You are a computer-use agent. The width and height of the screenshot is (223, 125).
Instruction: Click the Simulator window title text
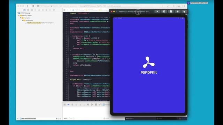pyautogui.click(x=134, y=11)
